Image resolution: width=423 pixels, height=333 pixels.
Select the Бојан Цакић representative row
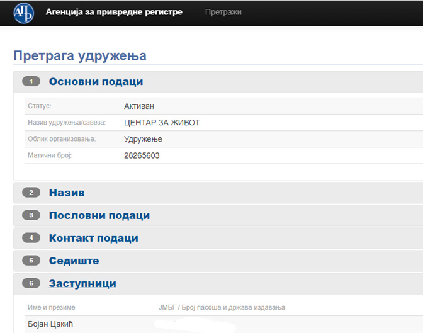(x=224, y=324)
